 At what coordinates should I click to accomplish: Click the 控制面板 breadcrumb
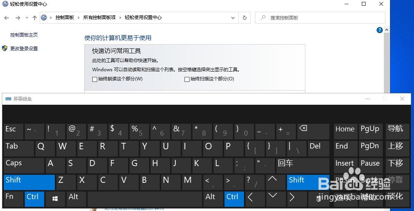65,18
